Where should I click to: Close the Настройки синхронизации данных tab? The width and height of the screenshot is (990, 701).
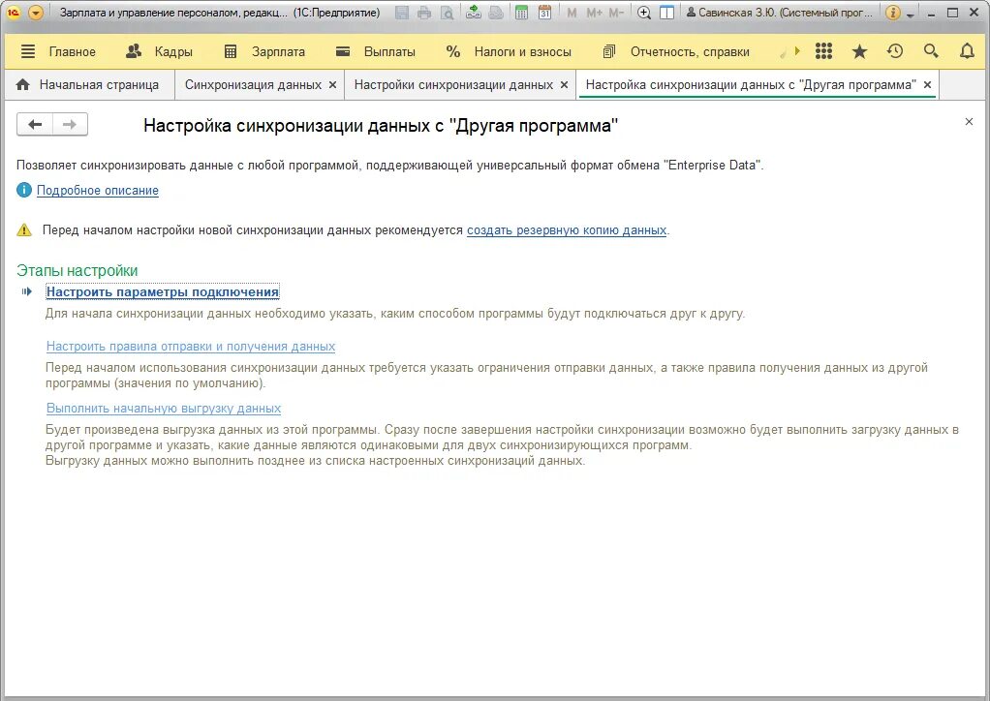pyautogui.click(x=564, y=85)
